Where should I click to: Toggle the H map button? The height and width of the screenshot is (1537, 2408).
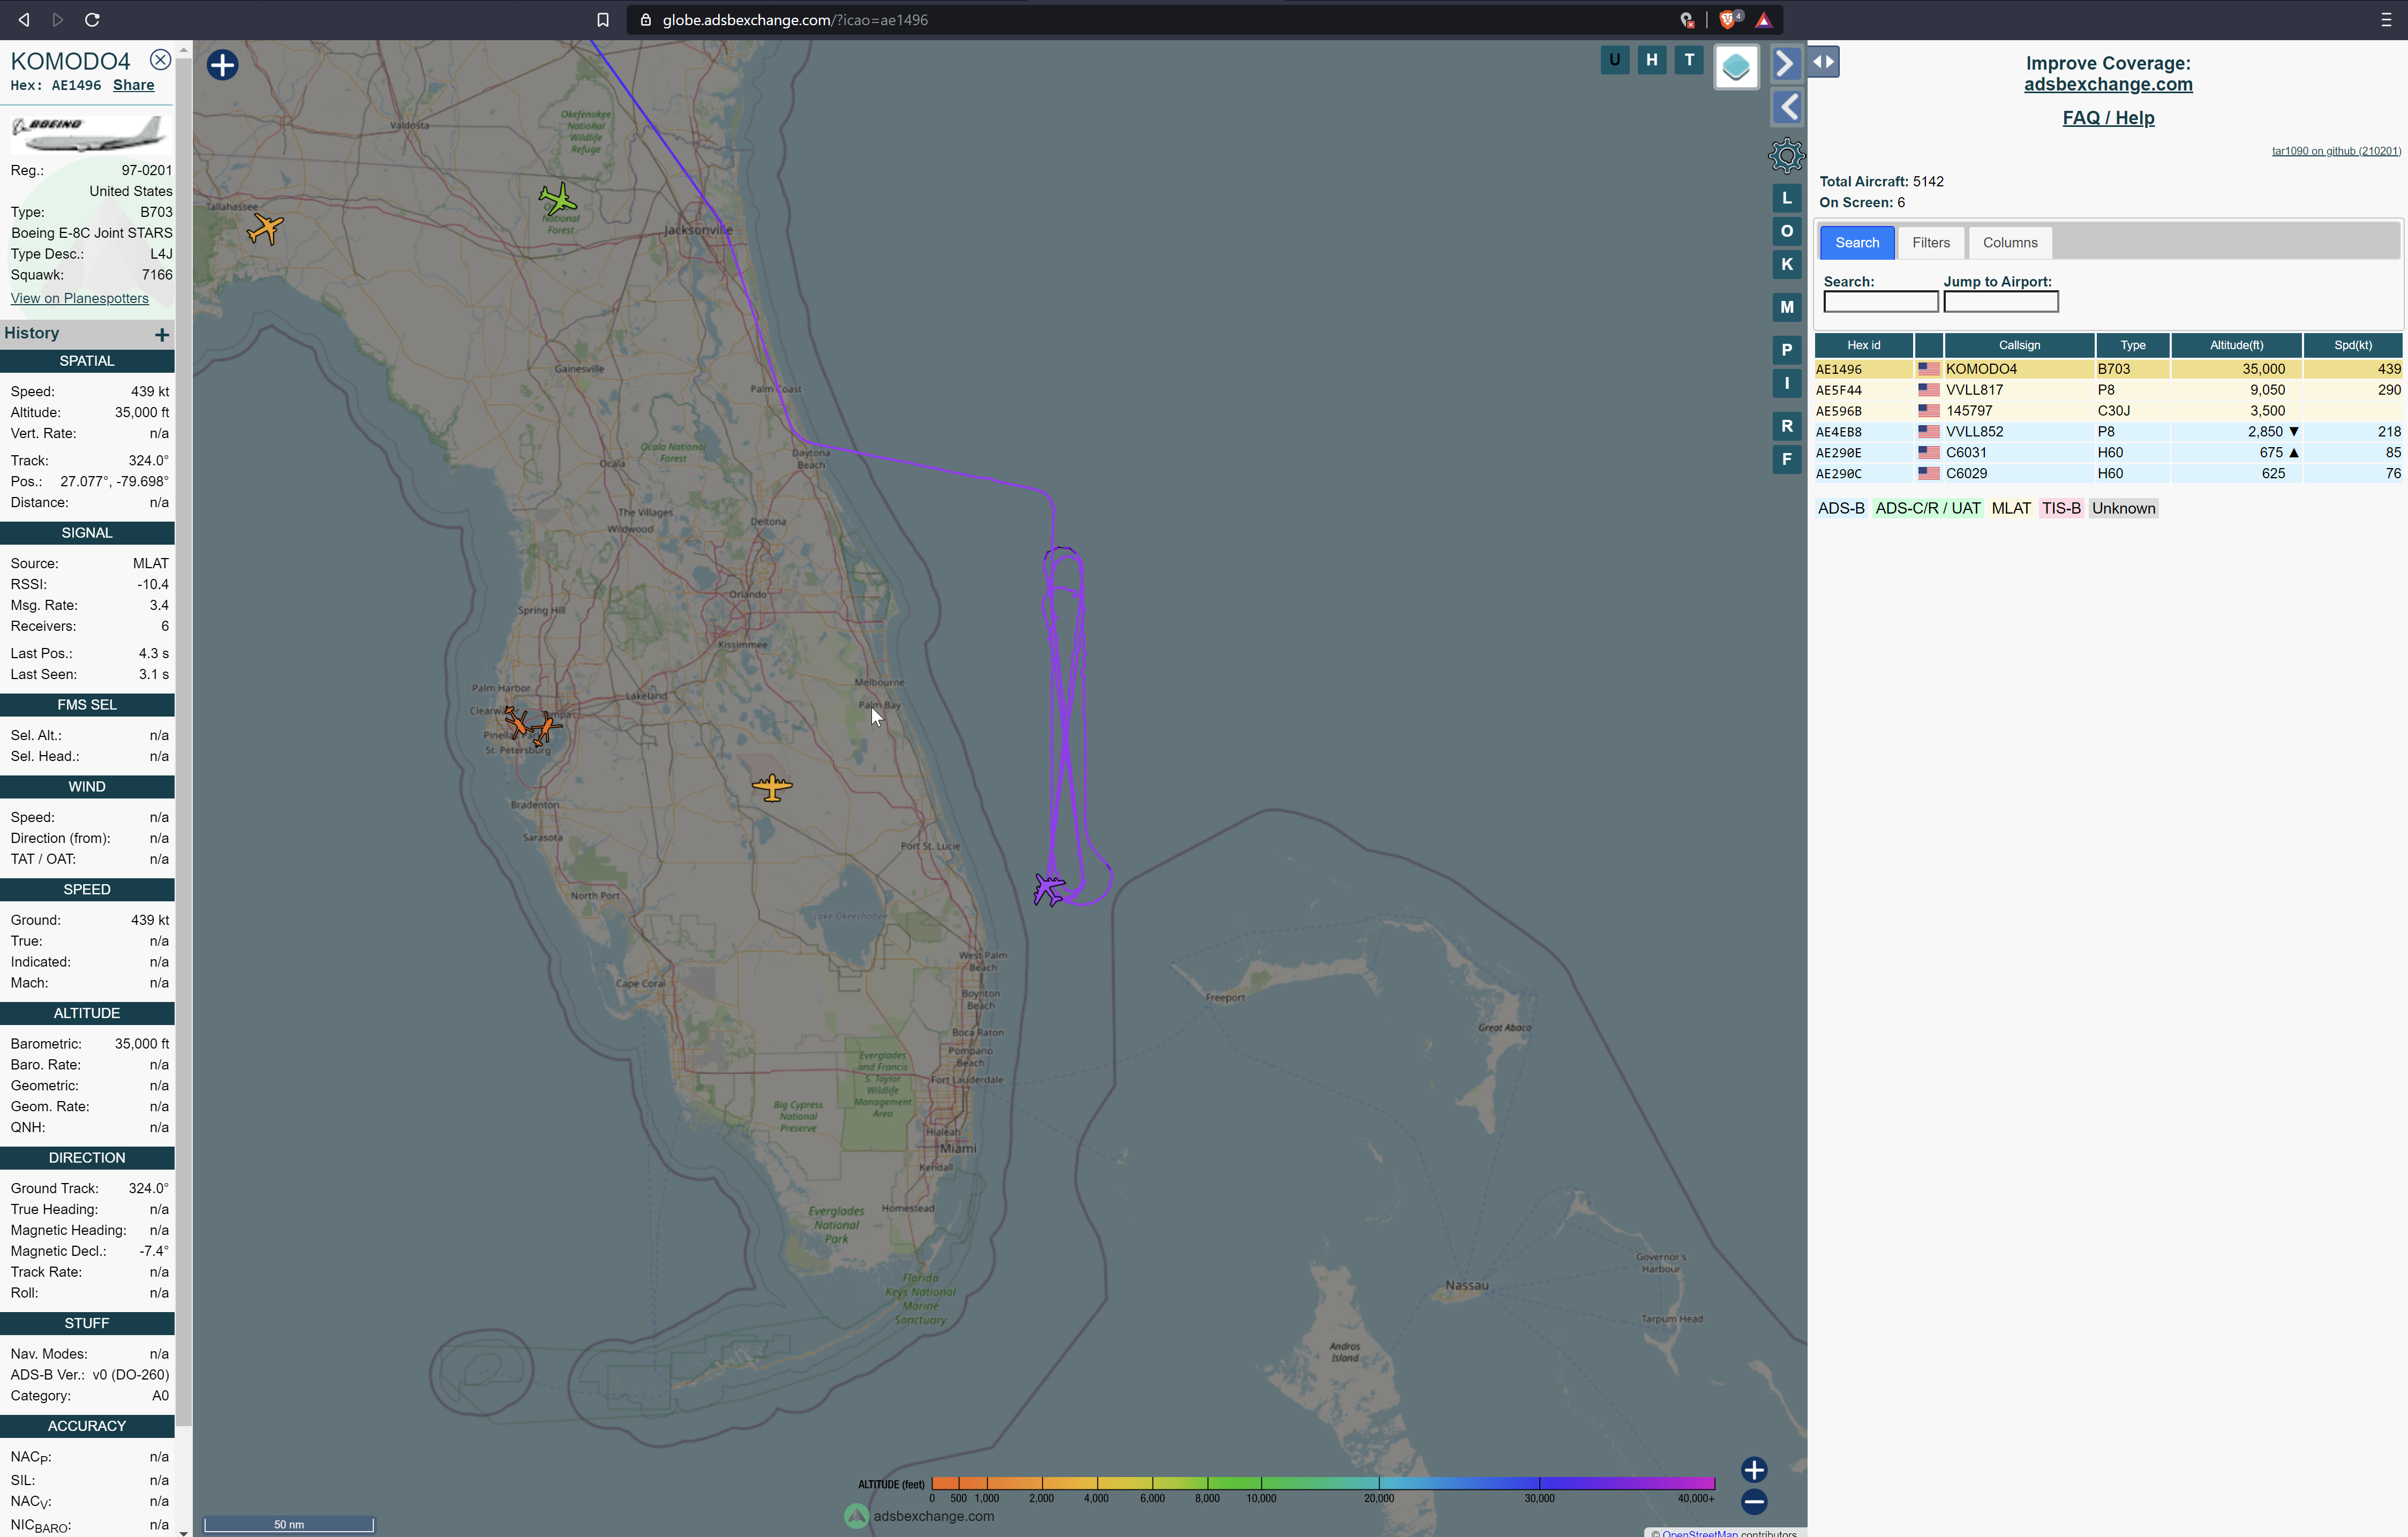coord(1652,60)
